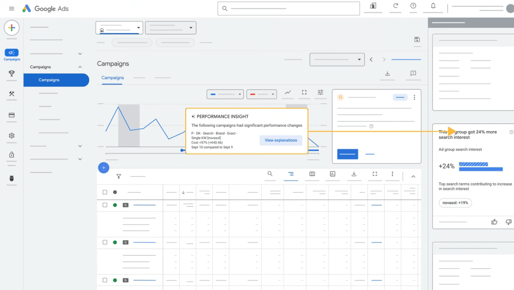514x290 pixels.
Task: Open the blue metric dropdown above chart
Action: (225, 94)
